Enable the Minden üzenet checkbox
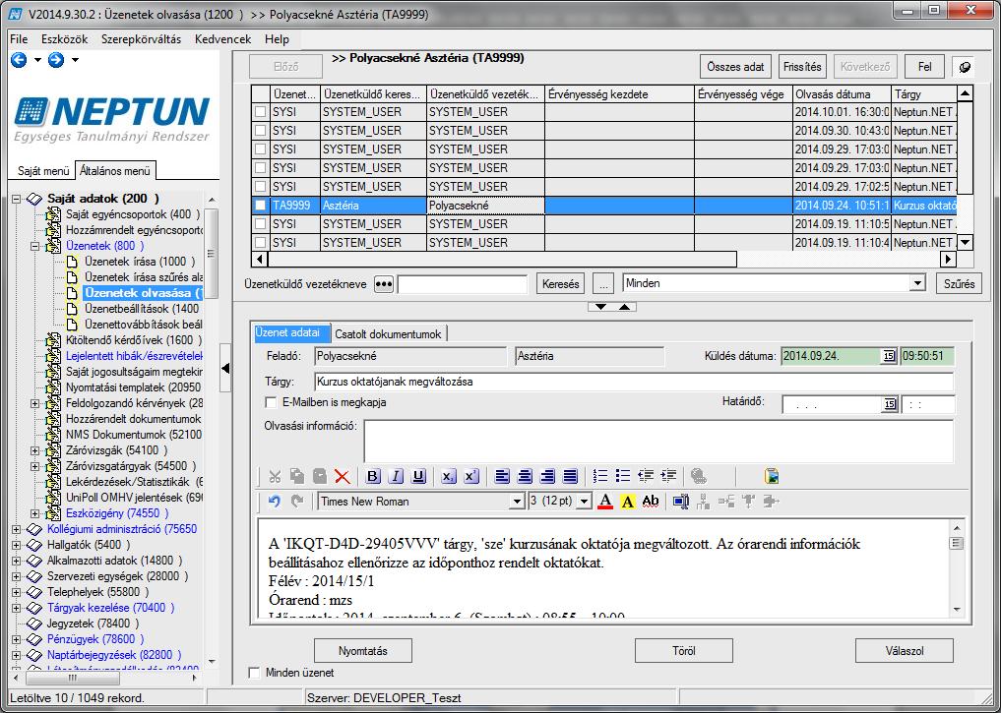1001x713 pixels. [x=254, y=673]
